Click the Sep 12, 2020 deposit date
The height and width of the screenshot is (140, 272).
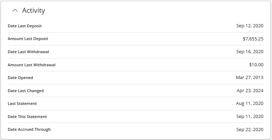coord(250,26)
